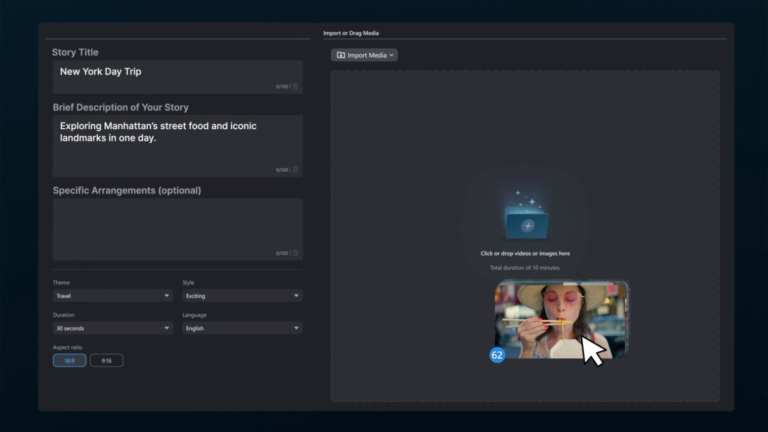Viewport: 768px width, 432px height.
Task: Click import folder icon on Import Media button
Action: (x=340, y=55)
